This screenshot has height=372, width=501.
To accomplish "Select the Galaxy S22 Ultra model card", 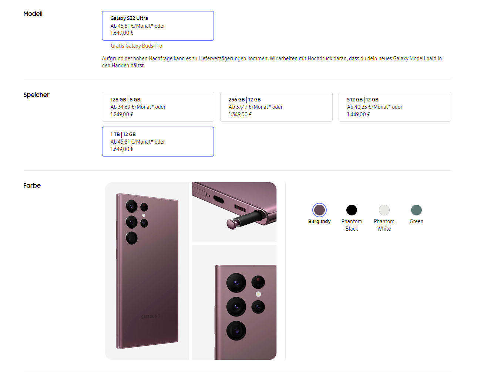I will coord(158,26).
